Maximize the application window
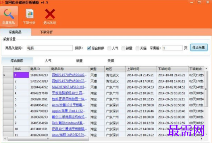212x143 pixels. coord(199,2)
